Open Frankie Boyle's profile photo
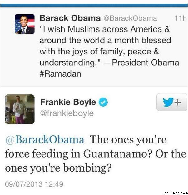This screenshot has width=188, height=195. 20,109
